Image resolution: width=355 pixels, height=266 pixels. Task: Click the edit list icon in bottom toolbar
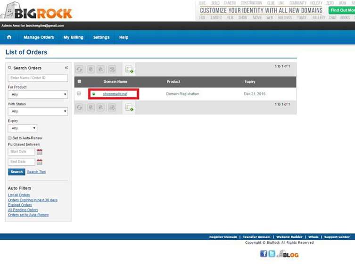pos(112,107)
